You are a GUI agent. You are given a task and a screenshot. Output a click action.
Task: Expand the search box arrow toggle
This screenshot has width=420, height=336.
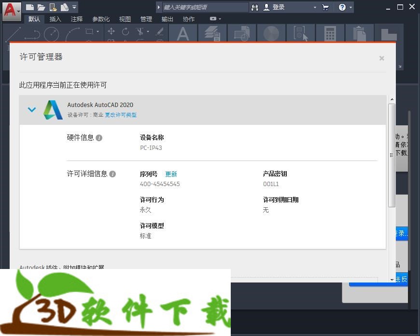[158, 7]
